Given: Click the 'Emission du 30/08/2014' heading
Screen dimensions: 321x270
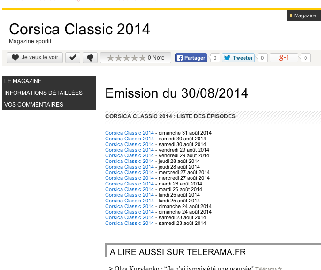Looking at the screenshot, I should (x=176, y=93).
